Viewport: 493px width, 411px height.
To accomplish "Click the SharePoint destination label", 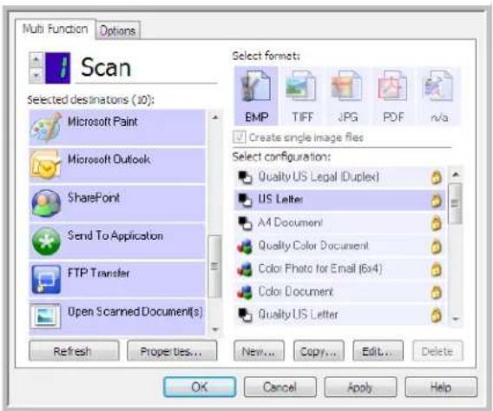I will 94,197.
